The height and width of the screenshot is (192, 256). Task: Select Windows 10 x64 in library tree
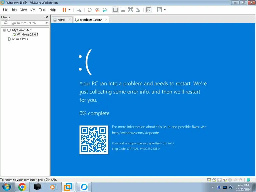pos(27,34)
